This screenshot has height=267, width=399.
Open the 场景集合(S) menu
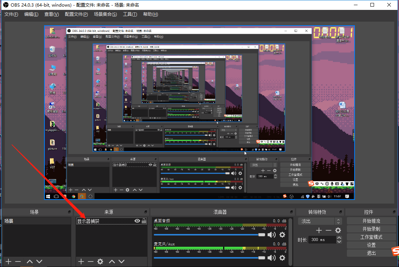pos(105,14)
